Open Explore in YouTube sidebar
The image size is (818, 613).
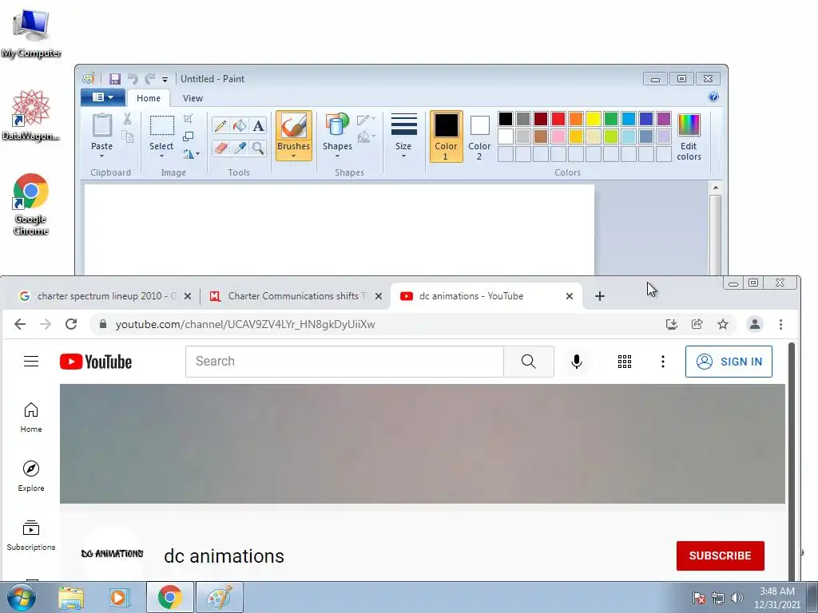(31, 476)
